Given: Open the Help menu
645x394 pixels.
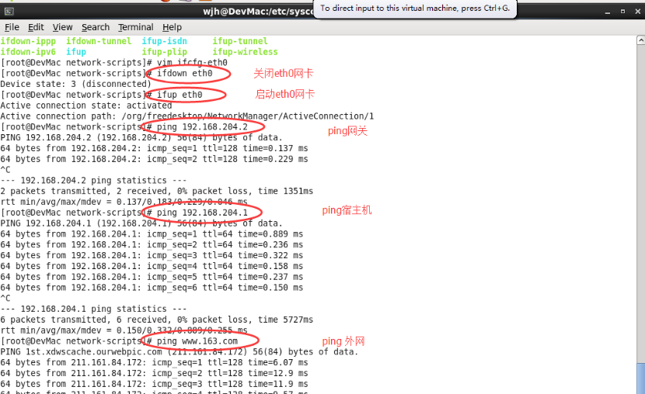Looking at the screenshot, I should point(172,27).
